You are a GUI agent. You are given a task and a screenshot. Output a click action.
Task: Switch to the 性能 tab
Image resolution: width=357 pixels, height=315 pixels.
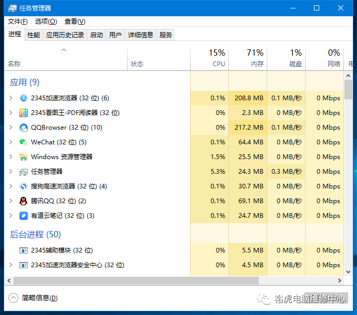pyautogui.click(x=34, y=35)
